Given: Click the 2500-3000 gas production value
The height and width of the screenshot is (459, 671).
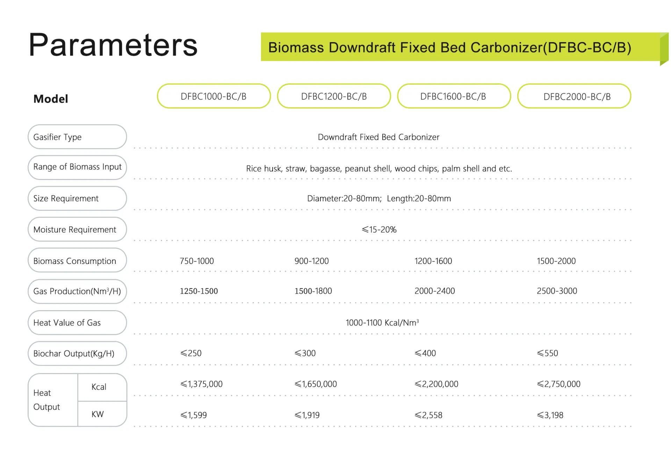Looking at the screenshot, I should (557, 291).
